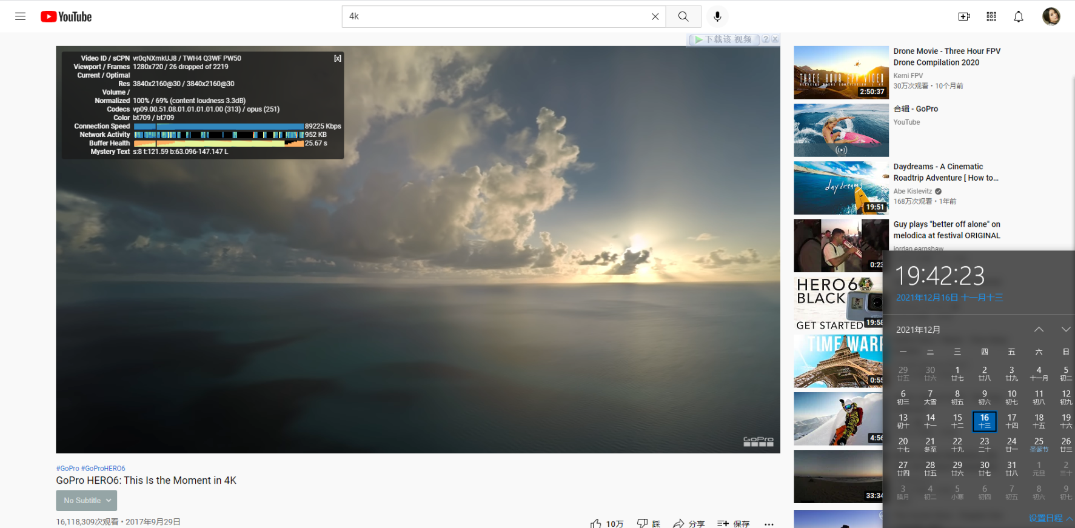
Task: Click the GoPro HERO6 video title text
Action: (146, 481)
